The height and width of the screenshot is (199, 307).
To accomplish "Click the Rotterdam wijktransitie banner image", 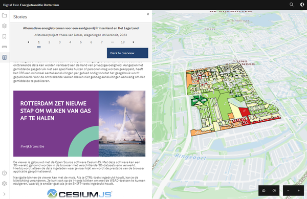I will (x=79, y=123).
